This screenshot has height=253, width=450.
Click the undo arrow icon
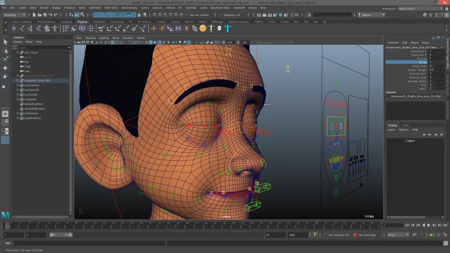coord(50,15)
